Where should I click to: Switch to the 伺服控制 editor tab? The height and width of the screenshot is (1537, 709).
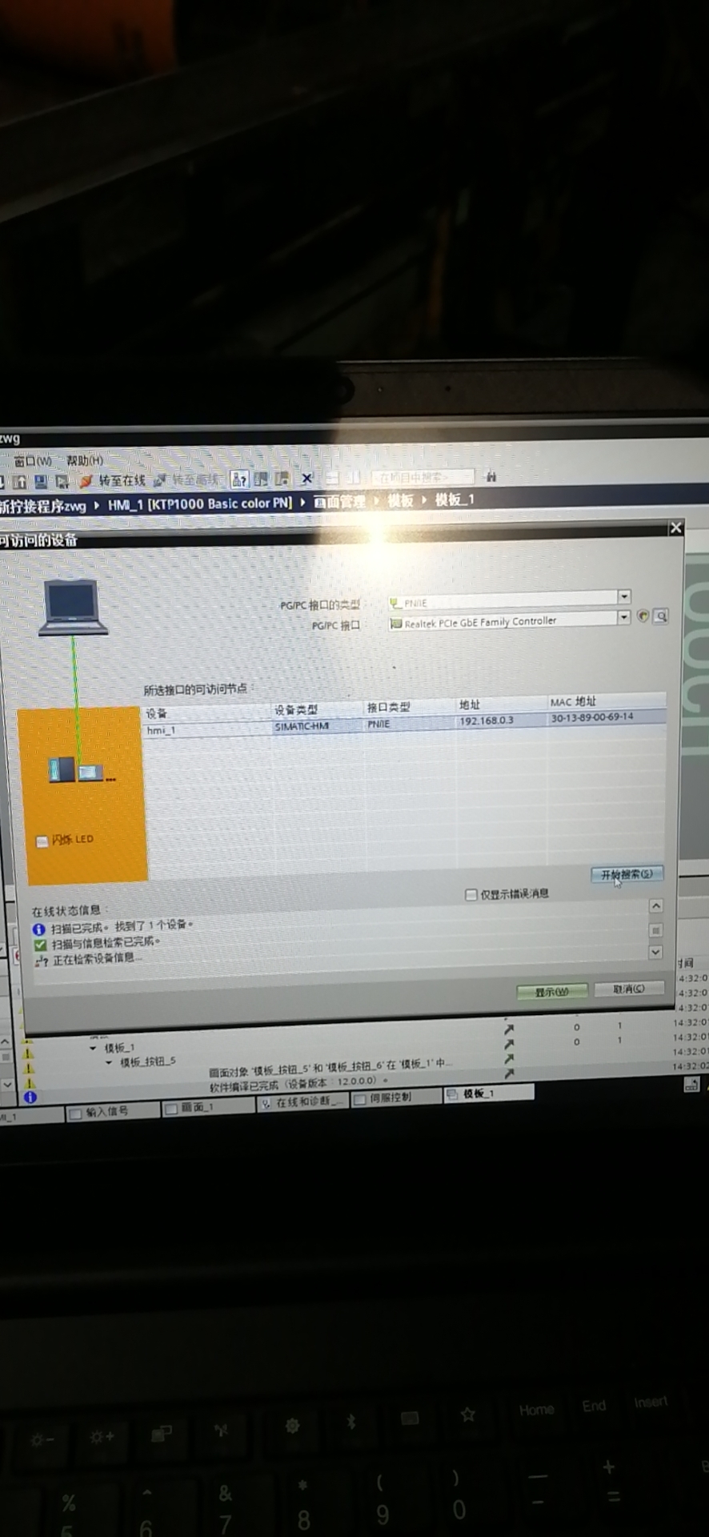396,1098
